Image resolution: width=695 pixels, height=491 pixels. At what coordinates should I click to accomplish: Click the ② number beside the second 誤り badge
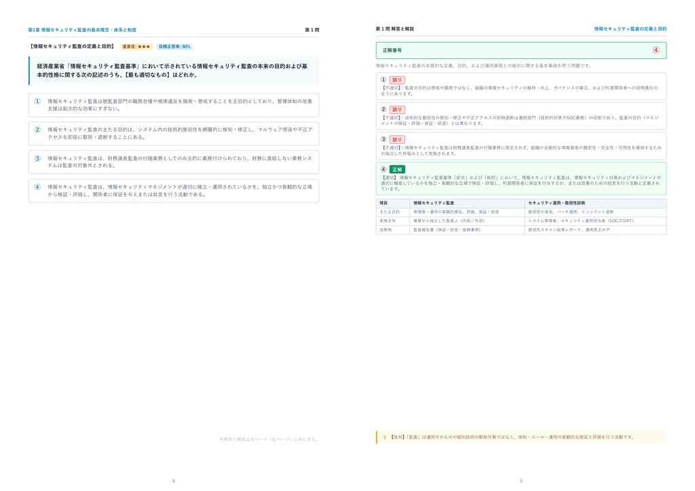(x=383, y=109)
